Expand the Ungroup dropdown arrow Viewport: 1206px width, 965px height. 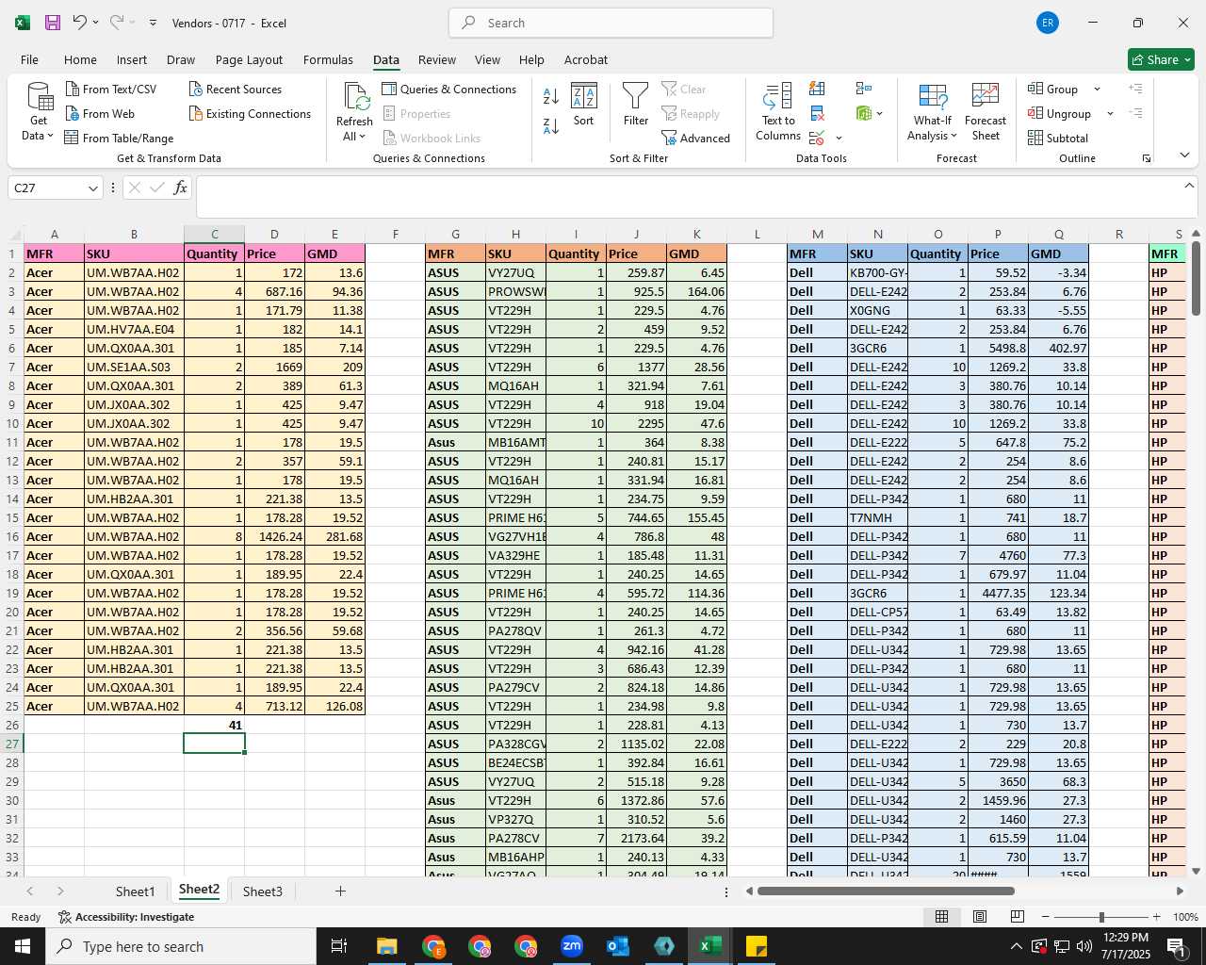[x=1110, y=114]
